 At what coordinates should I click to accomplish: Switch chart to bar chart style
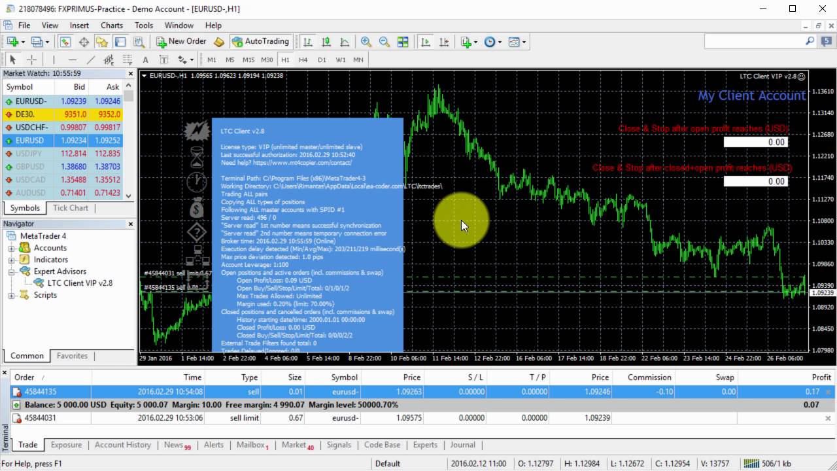(x=308, y=41)
